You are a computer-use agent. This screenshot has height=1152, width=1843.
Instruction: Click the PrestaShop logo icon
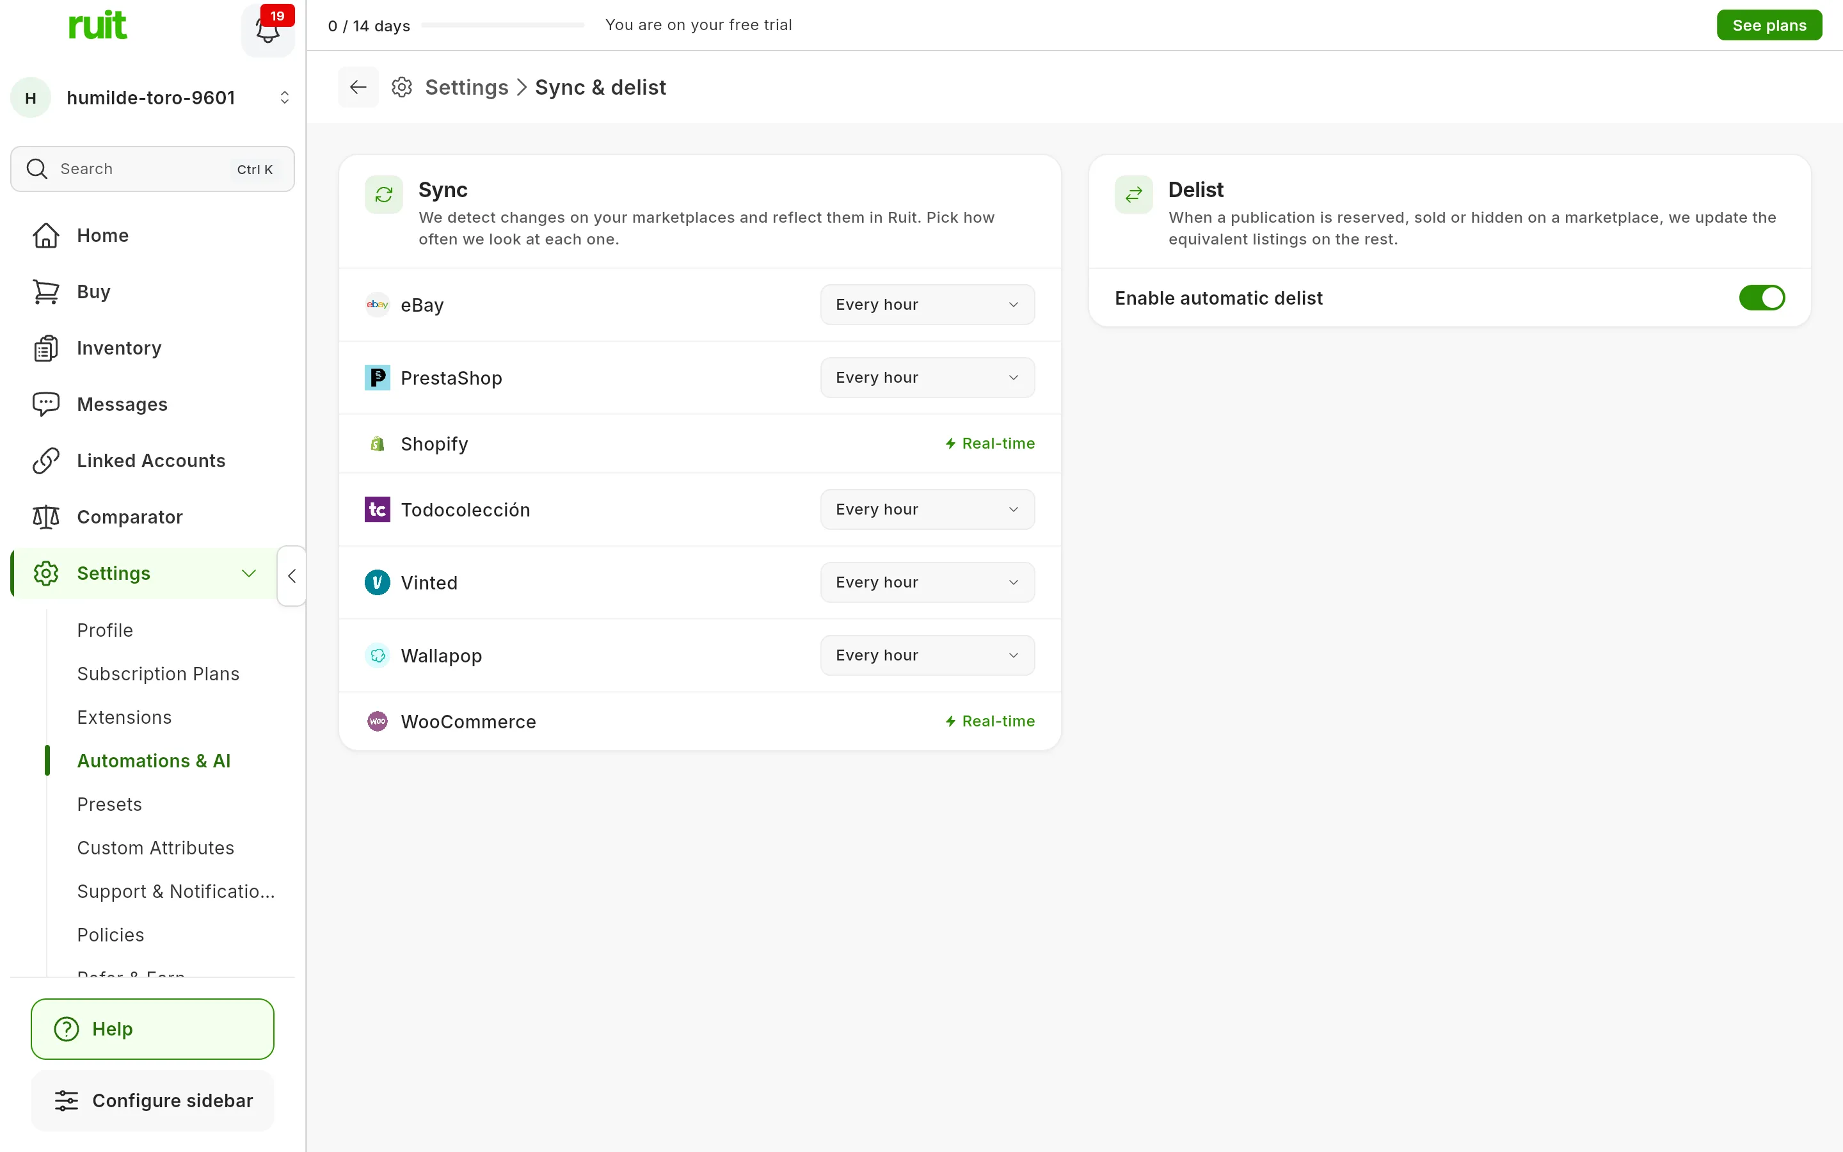[378, 377]
